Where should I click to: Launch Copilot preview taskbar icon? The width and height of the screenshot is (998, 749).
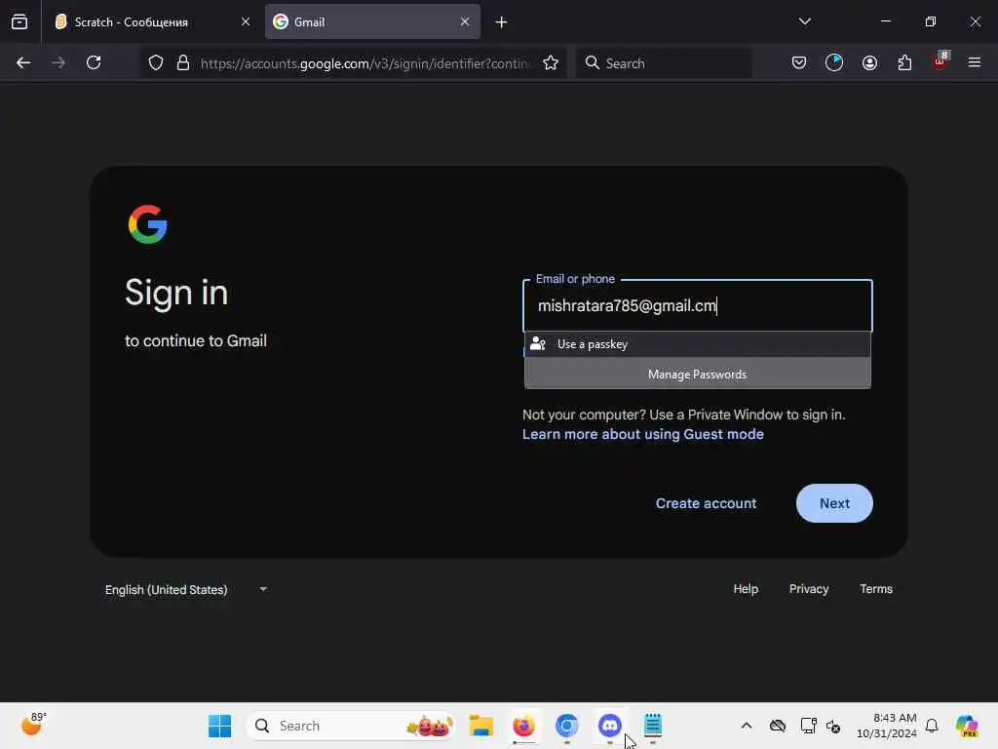click(x=967, y=726)
